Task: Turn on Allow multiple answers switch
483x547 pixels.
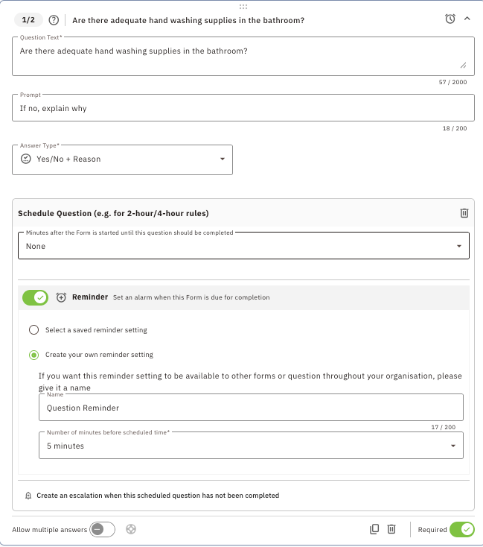Action: pyautogui.click(x=103, y=530)
